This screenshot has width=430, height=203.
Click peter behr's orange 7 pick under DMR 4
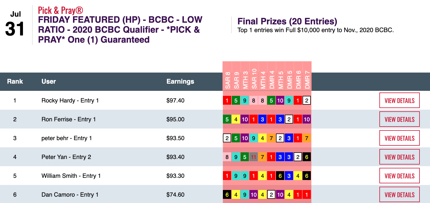point(271,138)
